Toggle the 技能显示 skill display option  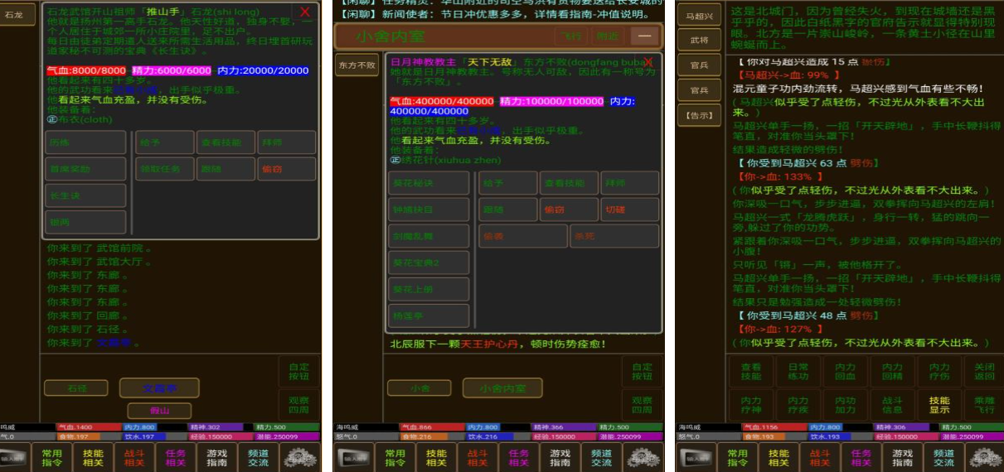[939, 406]
